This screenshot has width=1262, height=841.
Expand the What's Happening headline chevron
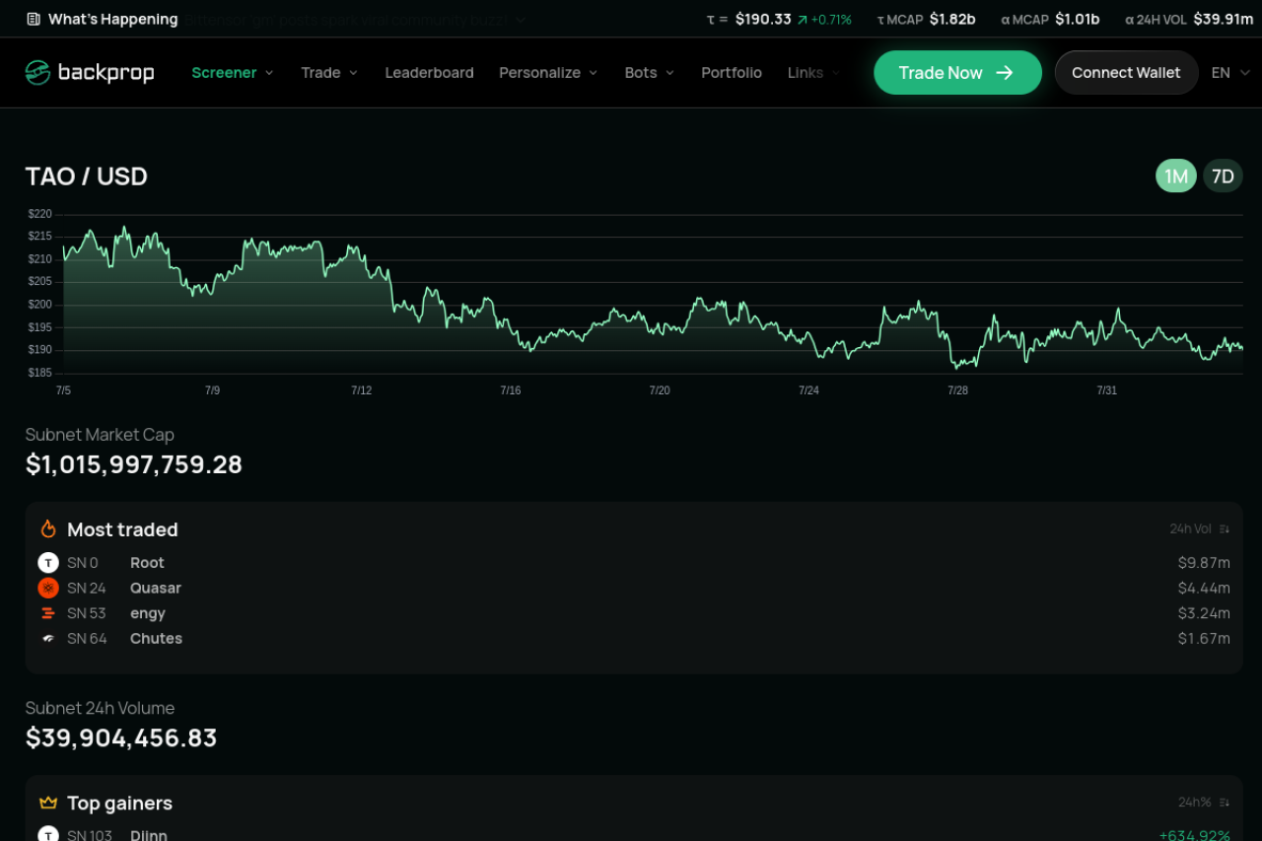pos(521,19)
